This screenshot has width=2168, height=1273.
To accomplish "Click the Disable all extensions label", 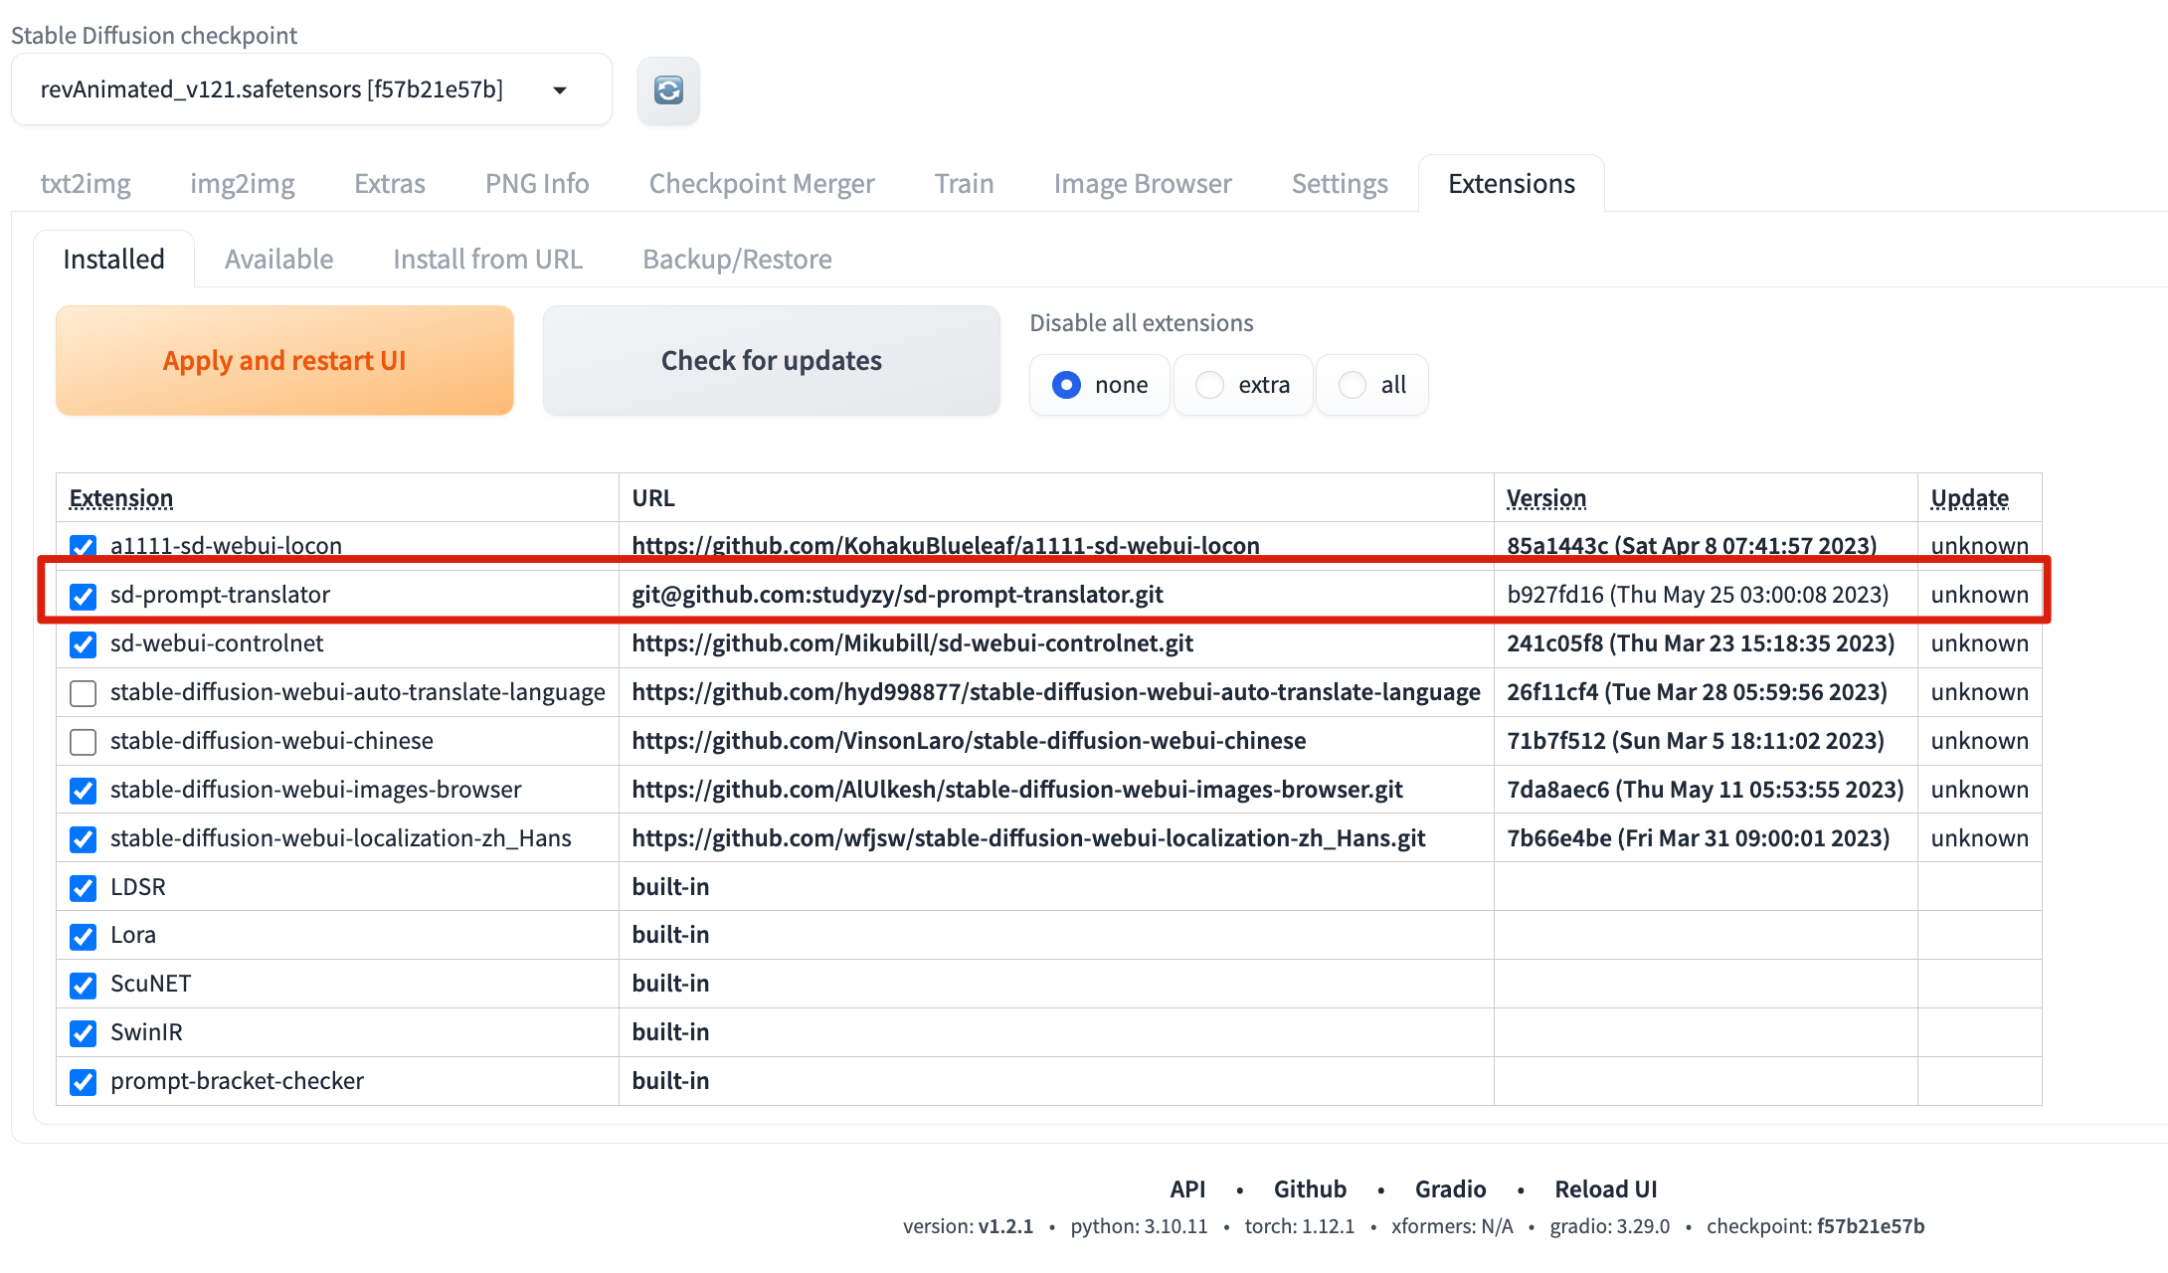I will click(1142, 323).
